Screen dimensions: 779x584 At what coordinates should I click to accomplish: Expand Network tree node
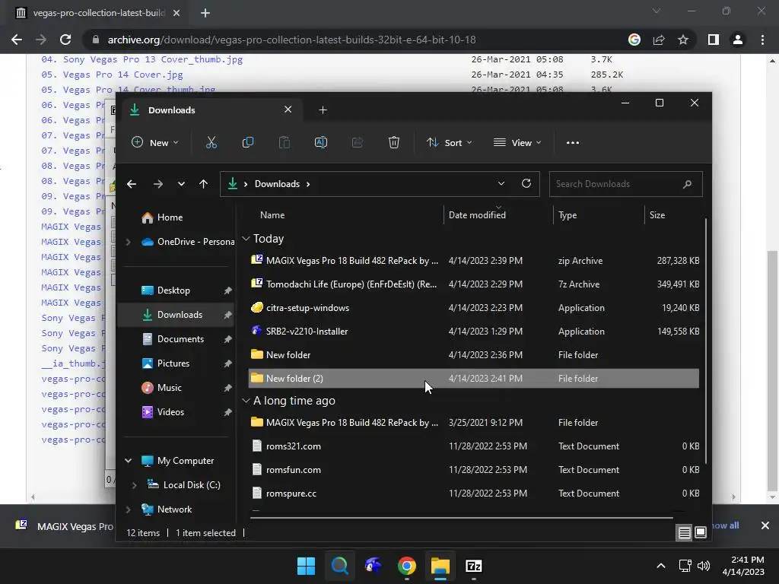(x=128, y=509)
